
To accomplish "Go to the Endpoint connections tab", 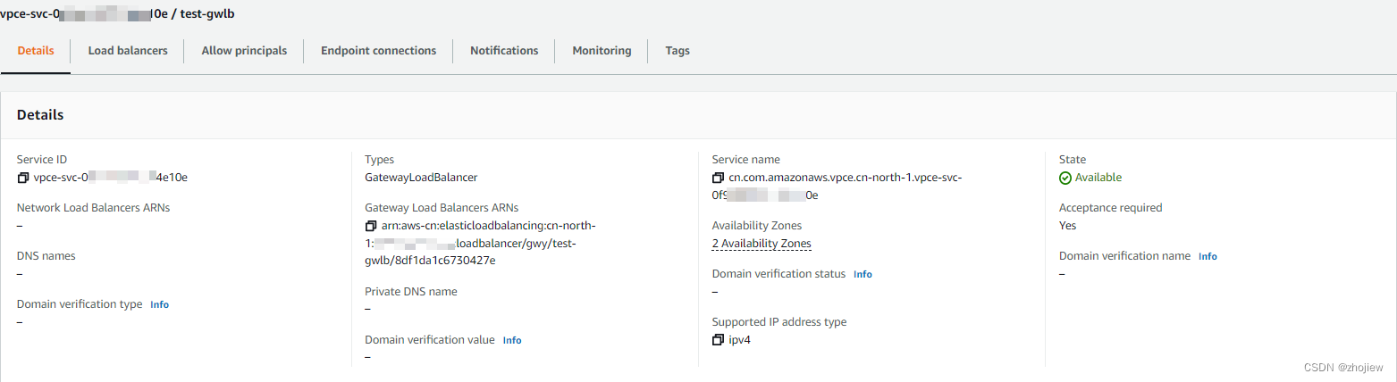I will point(379,51).
